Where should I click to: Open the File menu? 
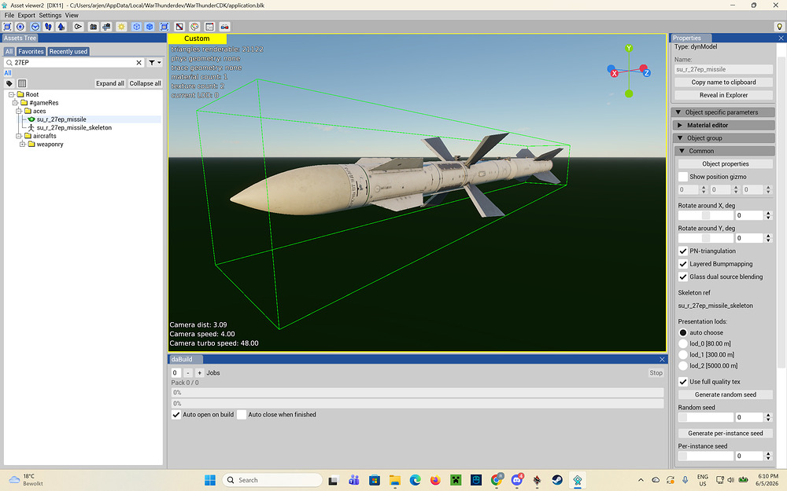[x=9, y=15]
